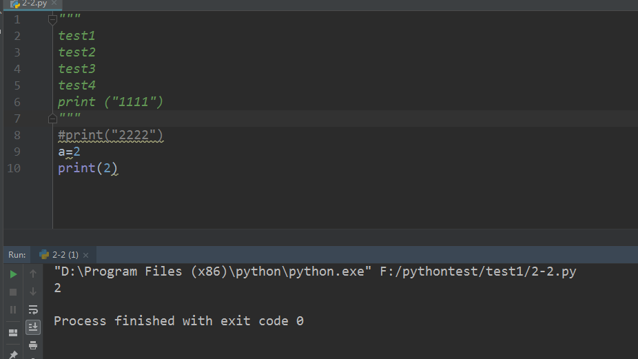Image resolution: width=638 pixels, height=359 pixels.
Task: Place cursor on a=2 line
Action: pos(69,152)
